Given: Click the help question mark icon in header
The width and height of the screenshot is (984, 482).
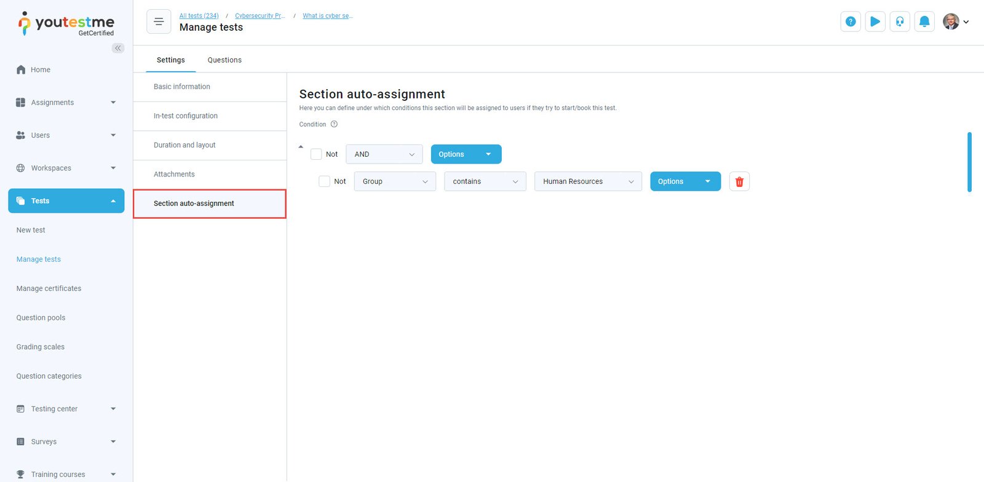Looking at the screenshot, I should click(x=851, y=22).
